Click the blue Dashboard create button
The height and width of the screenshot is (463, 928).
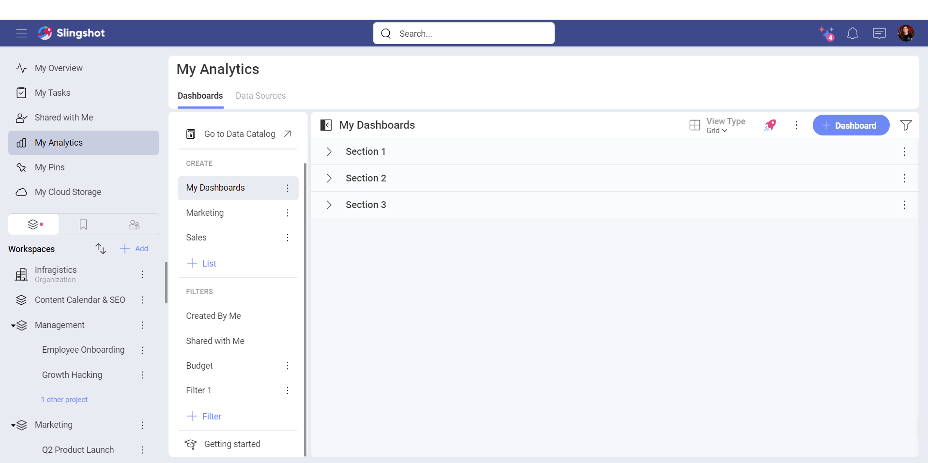[851, 125]
